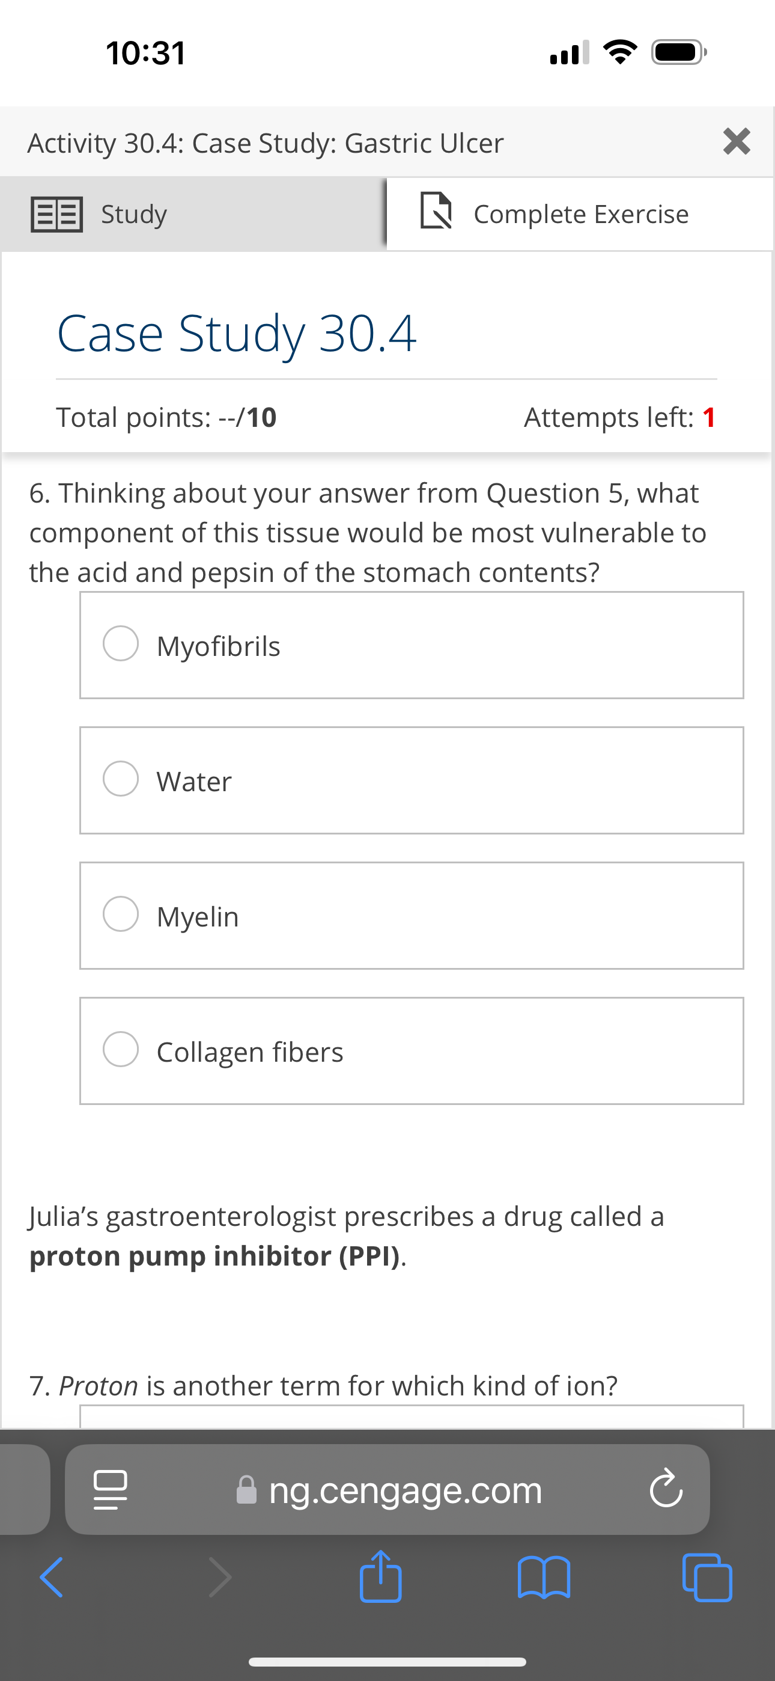Open the Safari share sheet
Image resolution: width=775 pixels, height=1681 pixels.
[382, 1579]
